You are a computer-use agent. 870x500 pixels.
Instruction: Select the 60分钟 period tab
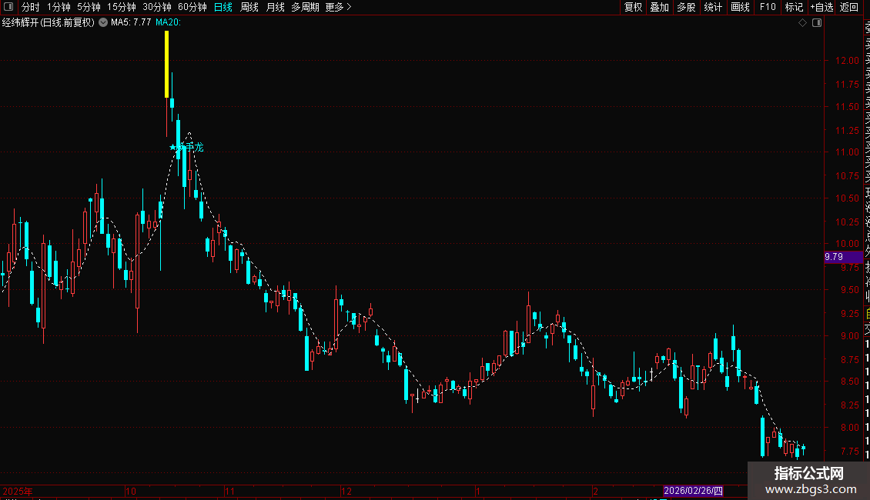click(x=192, y=7)
